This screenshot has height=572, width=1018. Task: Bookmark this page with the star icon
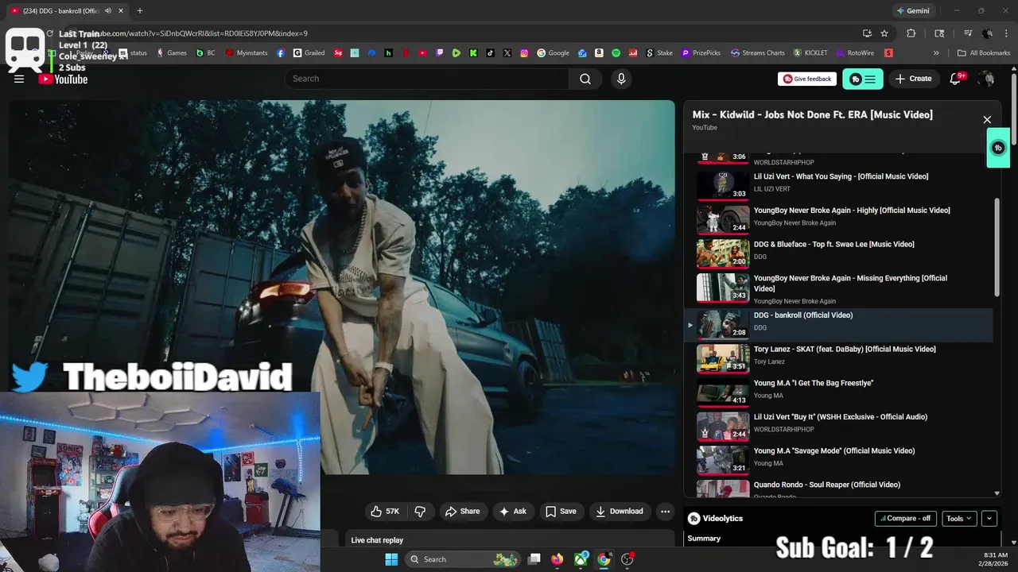coord(884,33)
